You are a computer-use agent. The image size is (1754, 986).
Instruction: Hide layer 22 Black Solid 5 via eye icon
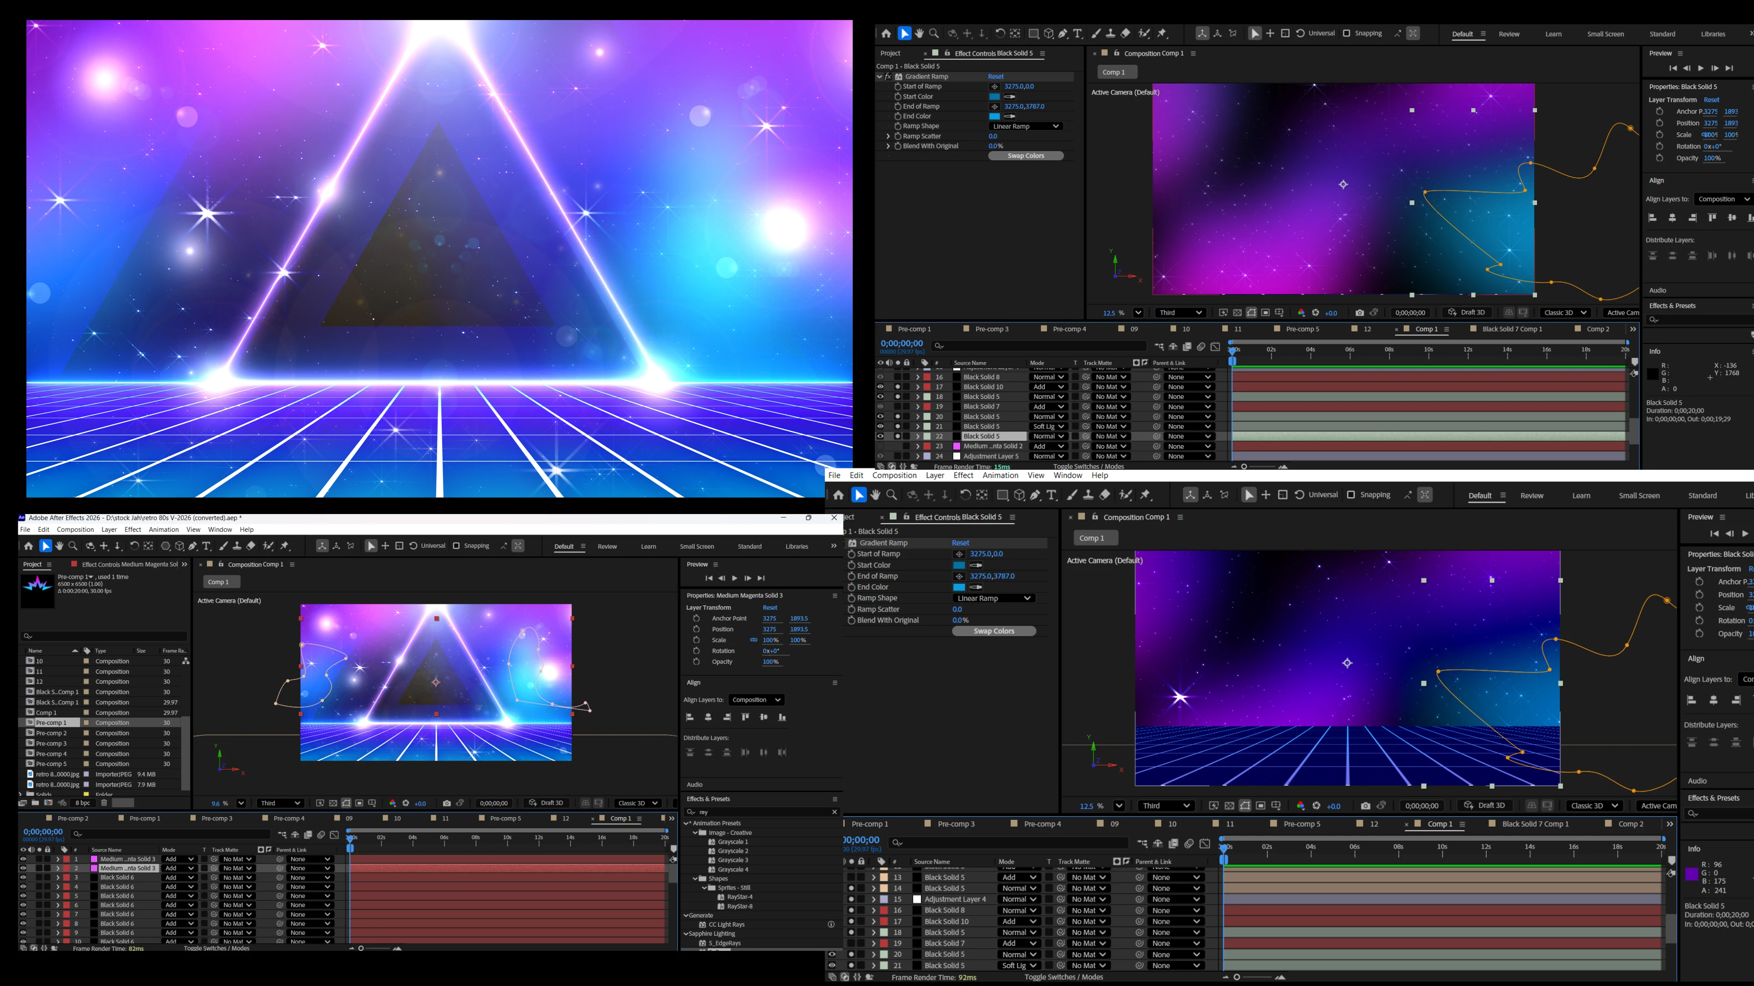(880, 436)
